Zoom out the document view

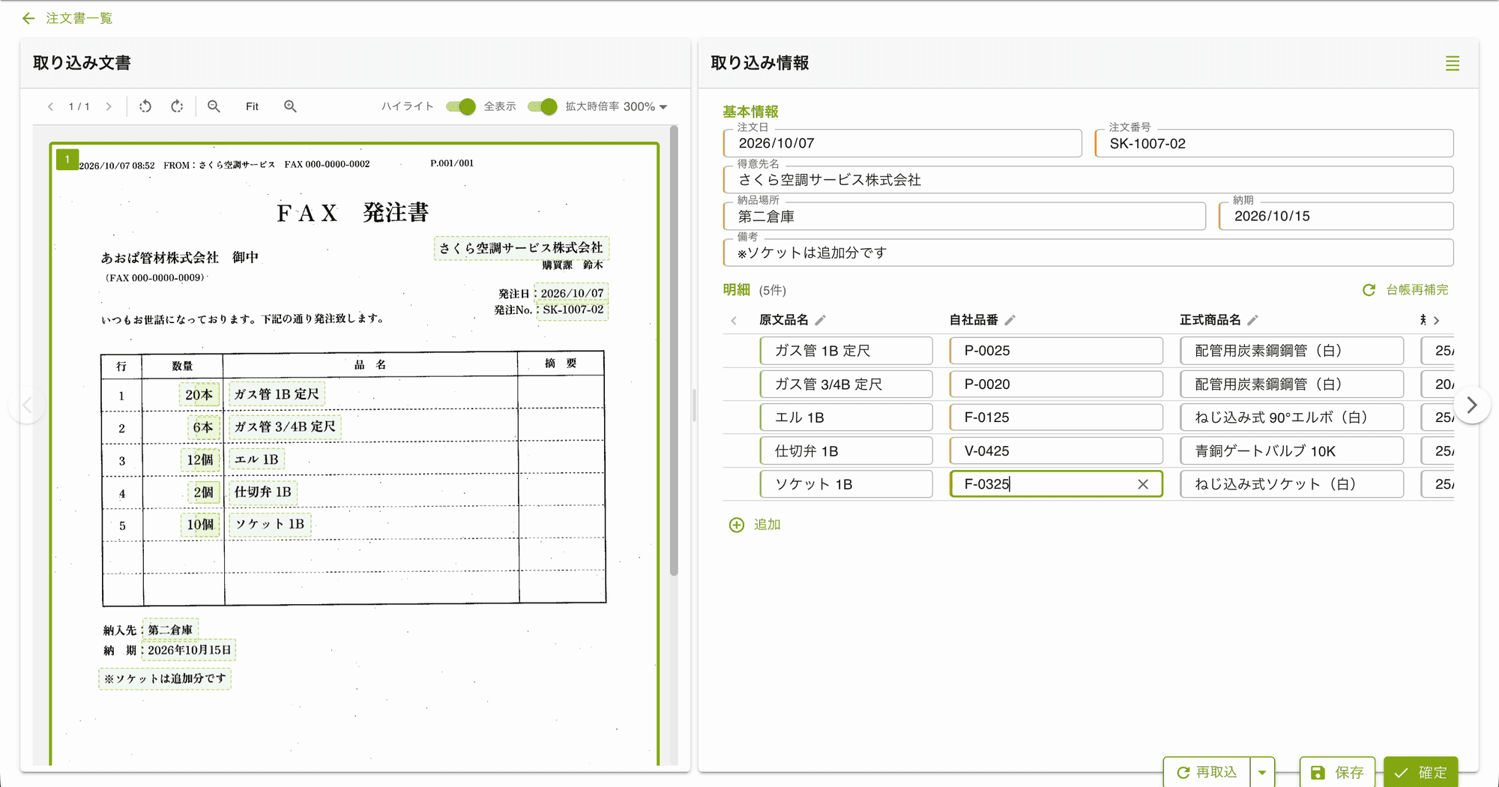point(214,106)
